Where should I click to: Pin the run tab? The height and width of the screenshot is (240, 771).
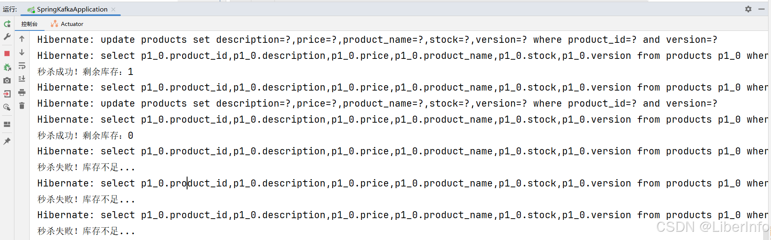pos(7,141)
